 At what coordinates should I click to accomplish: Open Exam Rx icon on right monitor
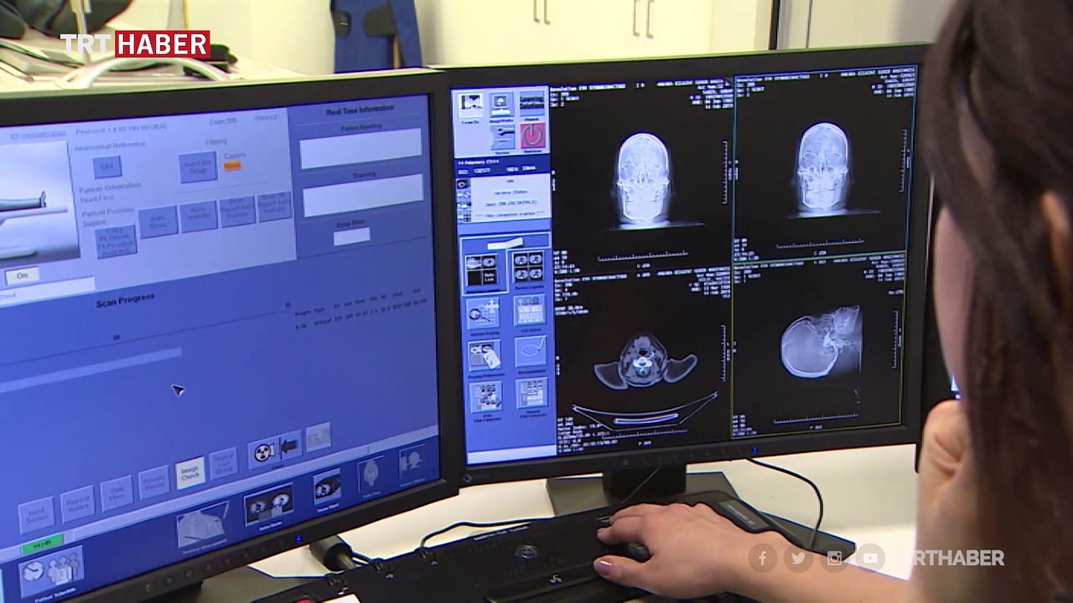(471, 105)
